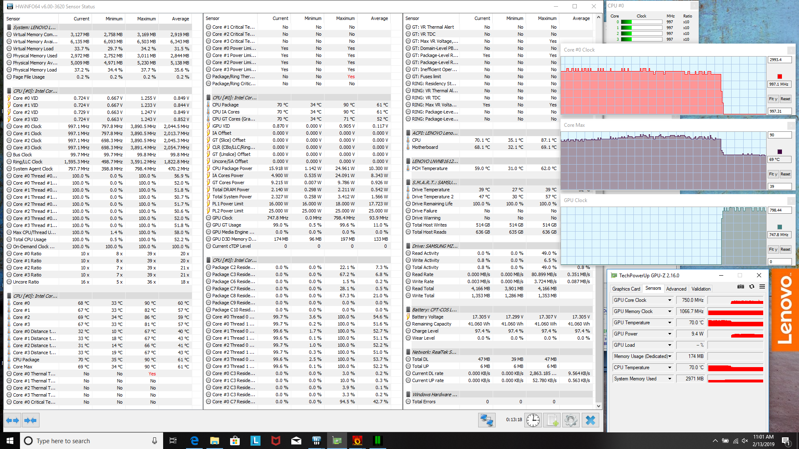Open the GPU Memory Clock dropdown
The height and width of the screenshot is (449, 799).
670,311
